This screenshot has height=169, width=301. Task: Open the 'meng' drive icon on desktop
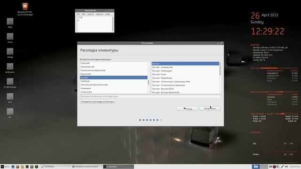coord(10,51)
